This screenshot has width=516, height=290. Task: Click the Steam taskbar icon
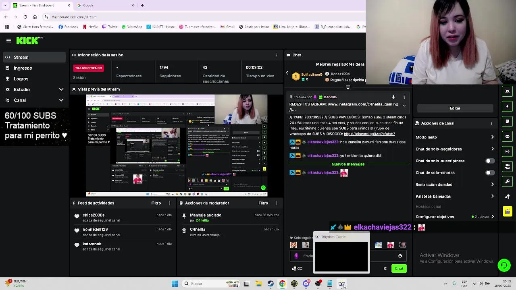pos(270,284)
